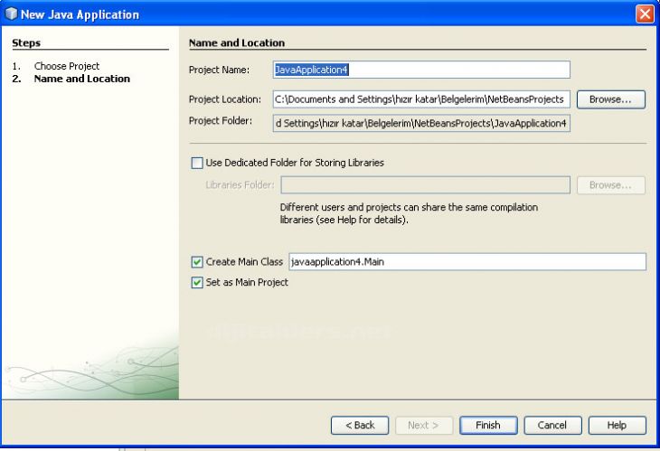Image resolution: width=660 pixels, height=451 pixels.
Task: Enable Use Dedicated Folder for Storing Libraries
Action: [x=197, y=163]
